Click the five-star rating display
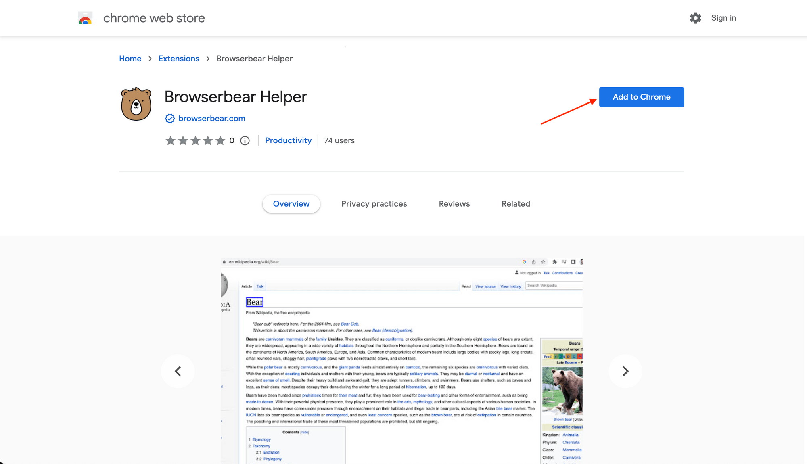 click(195, 141)
